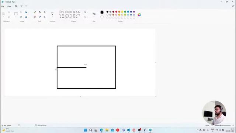This screenshot has width=236, height=133.
Task: Click the Redo arrow button
Action: (26, 6)
